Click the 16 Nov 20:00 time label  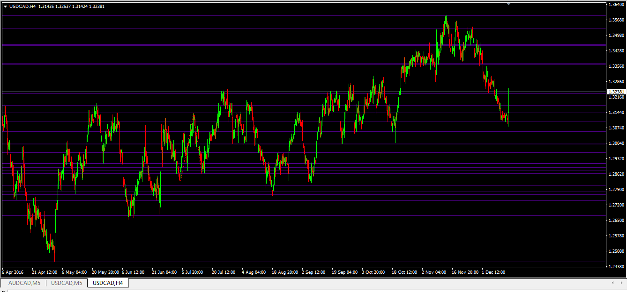(x=464, y=272)
